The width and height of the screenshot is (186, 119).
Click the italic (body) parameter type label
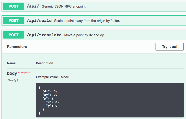click(13, 80)
